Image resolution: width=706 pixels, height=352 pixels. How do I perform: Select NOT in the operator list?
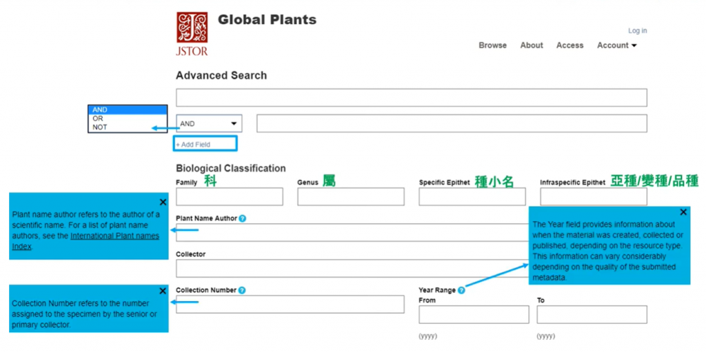click(x=100, y=127)
